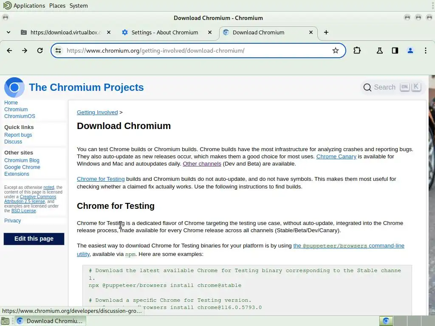Click the CTRL key hint in search box
The image size is (435, 326).
405,87
